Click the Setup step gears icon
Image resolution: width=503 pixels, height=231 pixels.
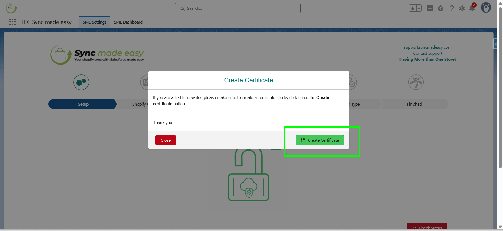pos(81,82)
